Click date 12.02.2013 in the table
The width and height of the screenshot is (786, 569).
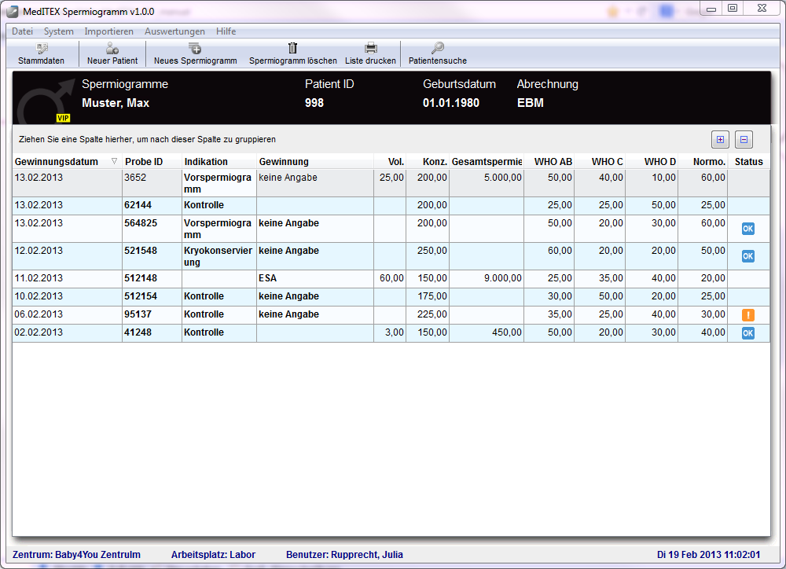[39, 251]
